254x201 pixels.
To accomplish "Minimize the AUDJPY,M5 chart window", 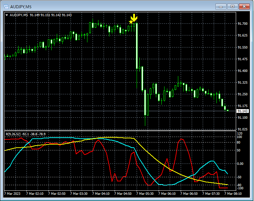I will pos(221,7).
